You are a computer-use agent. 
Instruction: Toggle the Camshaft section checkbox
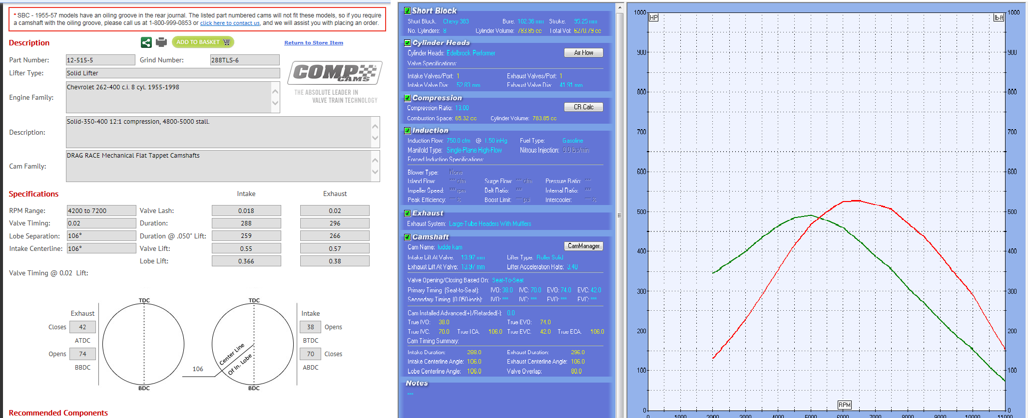coord(408,237)
